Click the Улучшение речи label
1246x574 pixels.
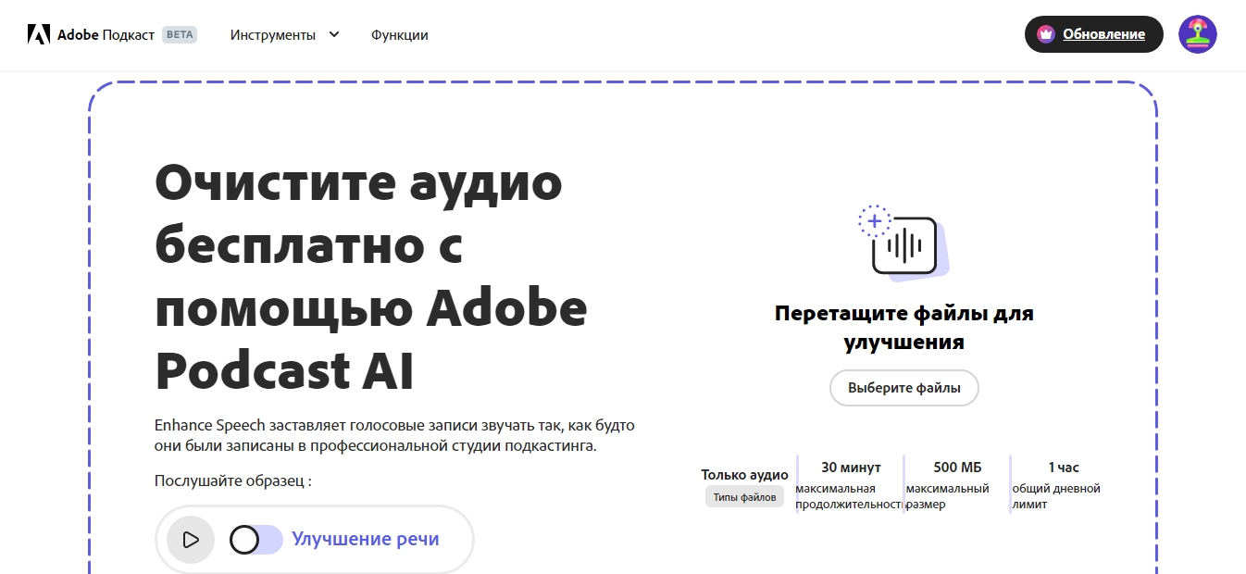[366, 539]
